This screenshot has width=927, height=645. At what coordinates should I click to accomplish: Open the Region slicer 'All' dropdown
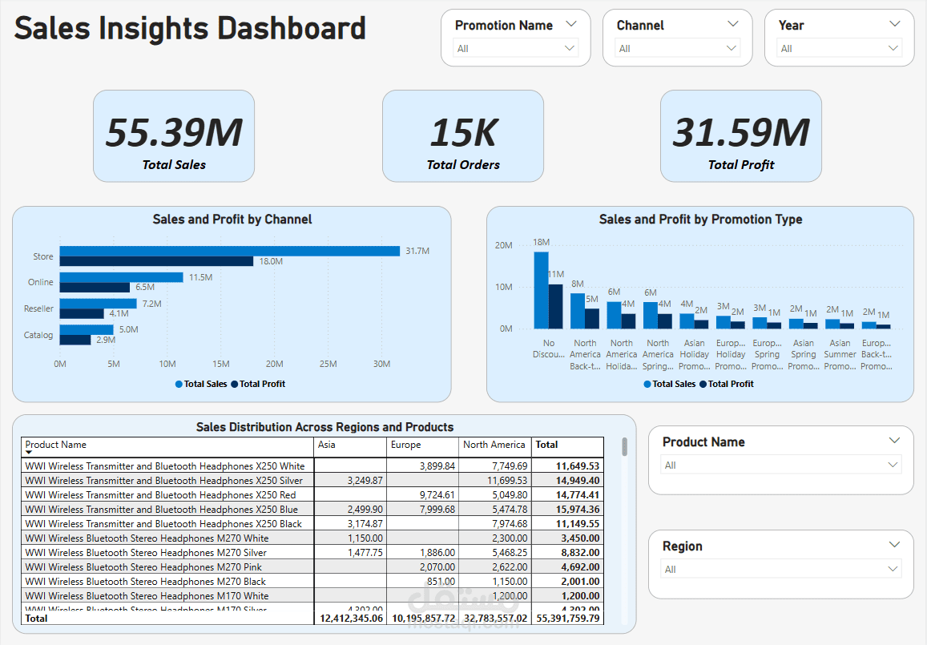(x=780, y=570)
